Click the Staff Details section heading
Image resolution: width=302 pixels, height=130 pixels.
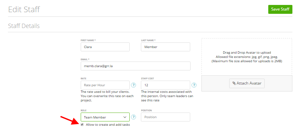click(24, 26)
